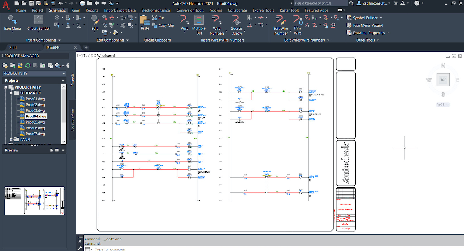Switch to the Reports ribbon tab
This screenshot has width=464, height=251.
[x=92, y=10]
